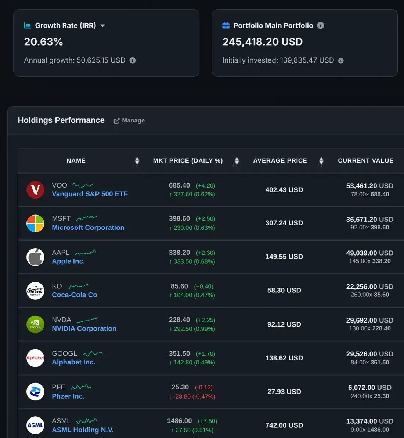Click the VOO sparkline chart

pos(83,185)
